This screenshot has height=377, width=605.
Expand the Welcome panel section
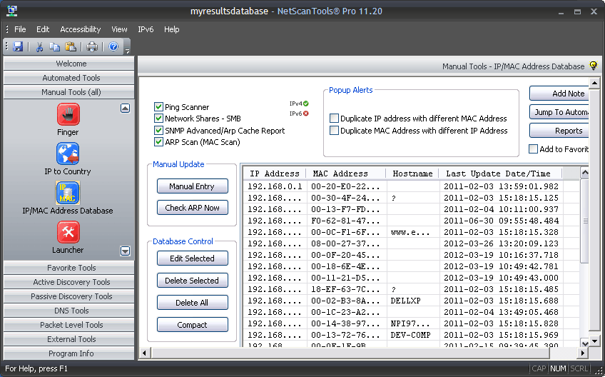[x=68, y=64]
